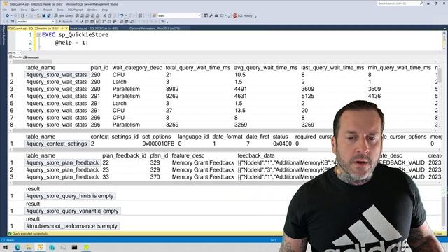Click the total_query_wait_time_ms column header
The height and width of the screenshot is (252, 448).
point(198,68)
